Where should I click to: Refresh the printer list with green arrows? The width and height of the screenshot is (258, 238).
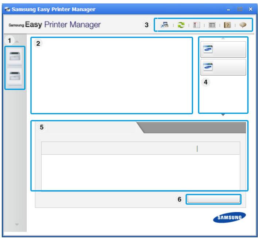click(181, 25)
